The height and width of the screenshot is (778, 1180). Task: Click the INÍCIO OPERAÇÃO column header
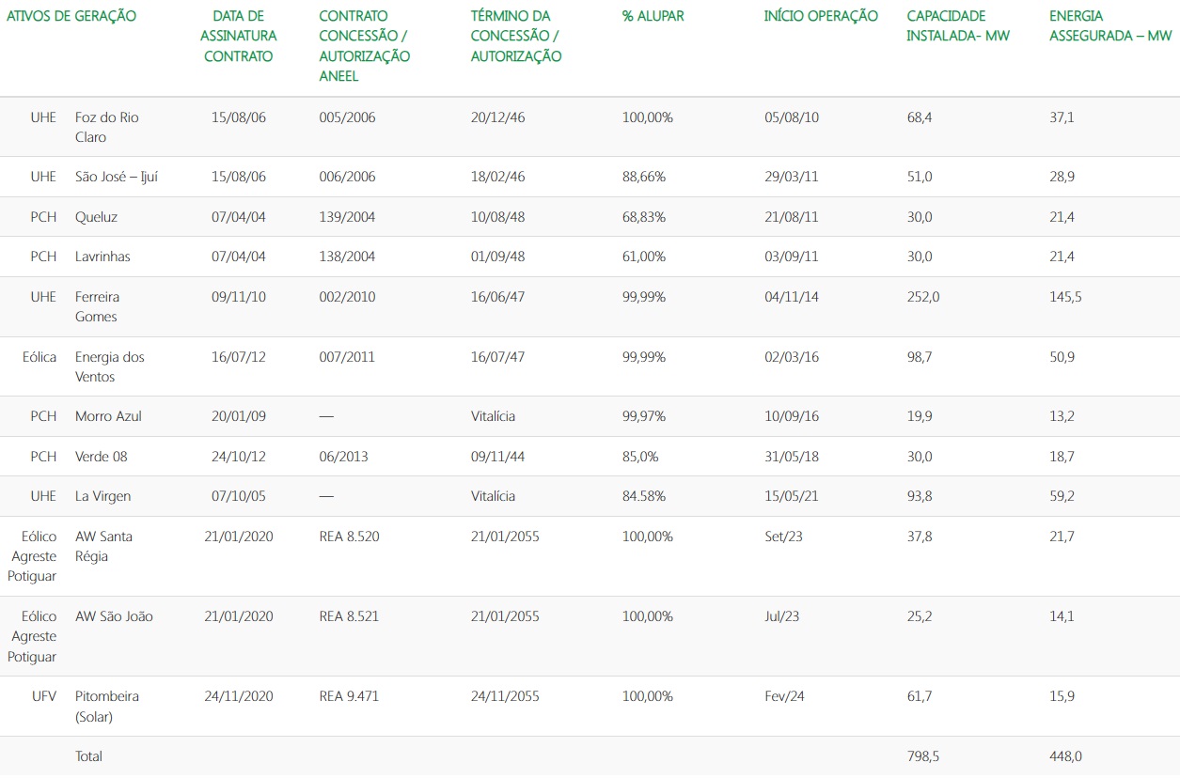coord(821,16)
